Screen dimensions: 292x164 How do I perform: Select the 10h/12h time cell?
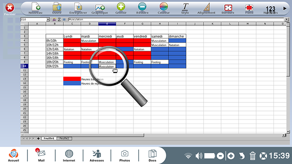point(54,45)
